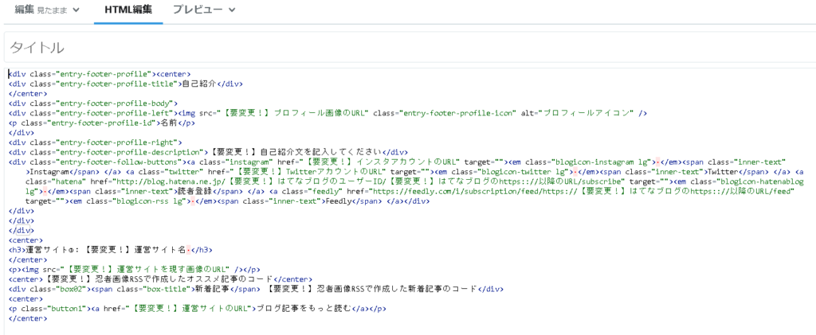The image size is (816, 335).
Task: Click the オススメ記事のコード line
Action: 160,279
